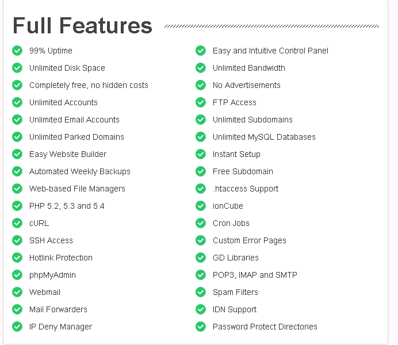Image resolution: width=398 pixels, height=345 pixels.
Task: Select the .htaccess Support item
Action: [246, 189]
